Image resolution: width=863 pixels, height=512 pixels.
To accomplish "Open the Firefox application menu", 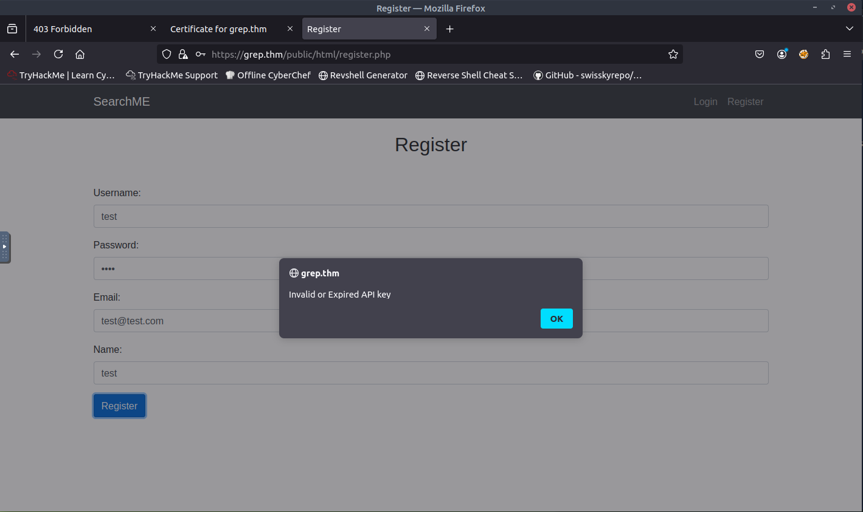I will 847,54.
